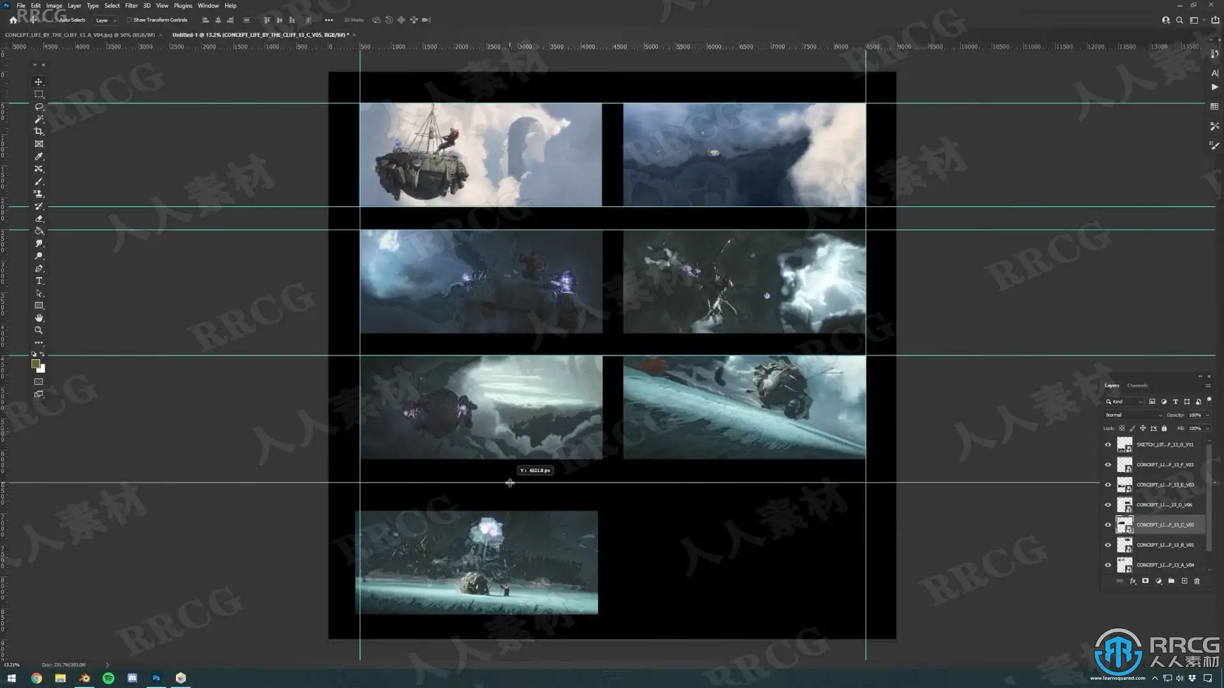Open the Filter menu
This screenshot has height=688, width=1224.
click(131, 6)
